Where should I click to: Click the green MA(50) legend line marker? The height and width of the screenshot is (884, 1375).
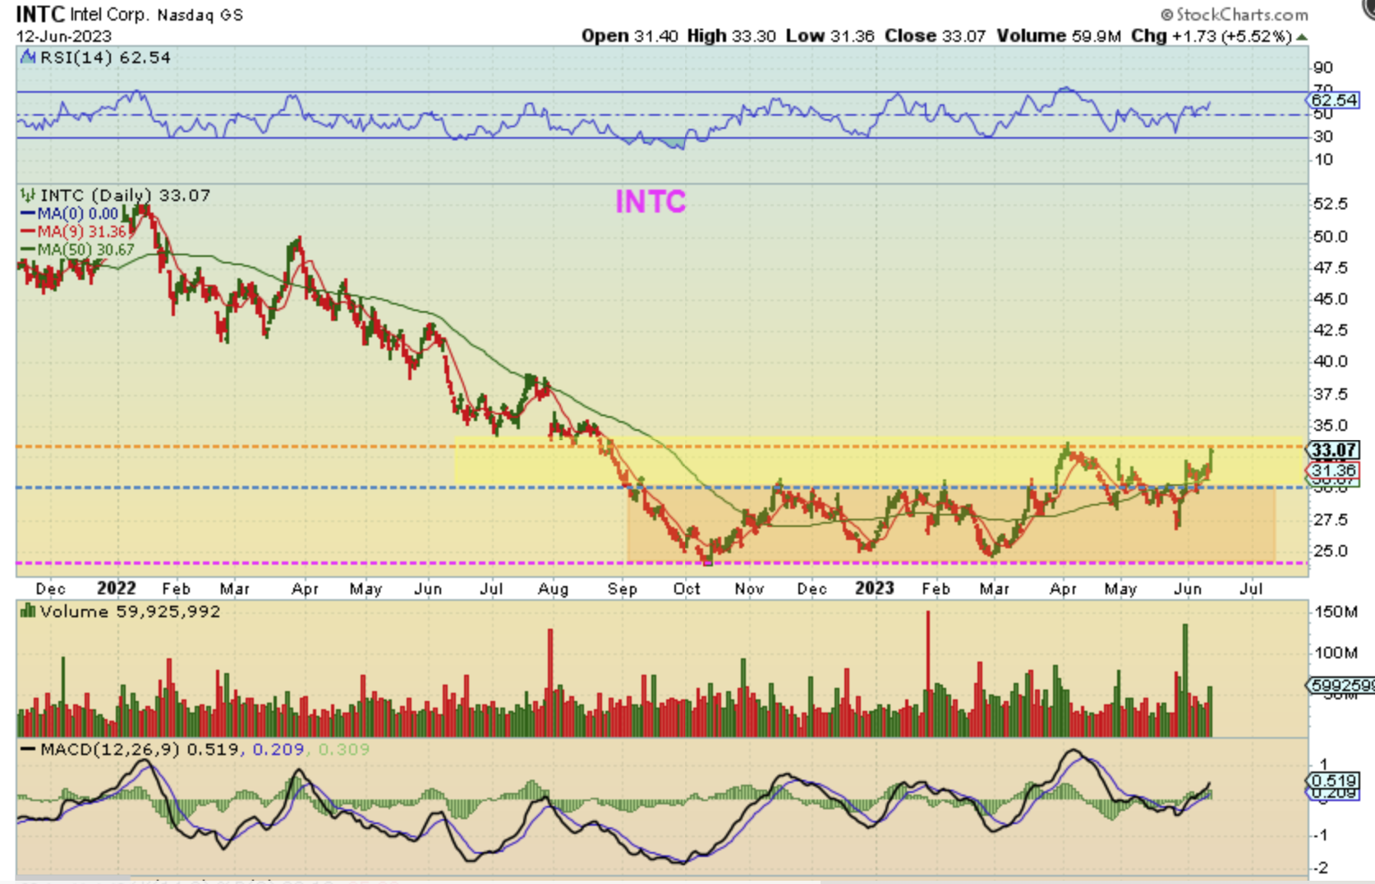pyautogui.click(x=28, y=250)
